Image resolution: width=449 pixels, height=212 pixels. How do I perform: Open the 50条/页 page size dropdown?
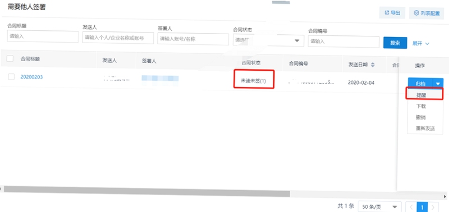click(x=379, y=207)
